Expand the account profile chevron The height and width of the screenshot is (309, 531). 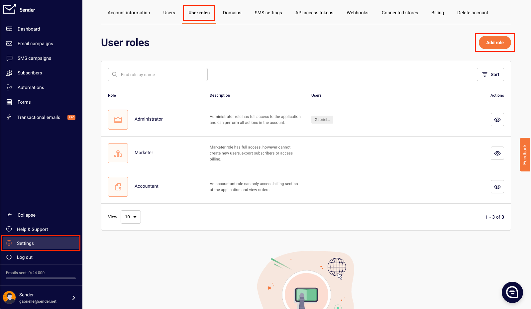74,298
